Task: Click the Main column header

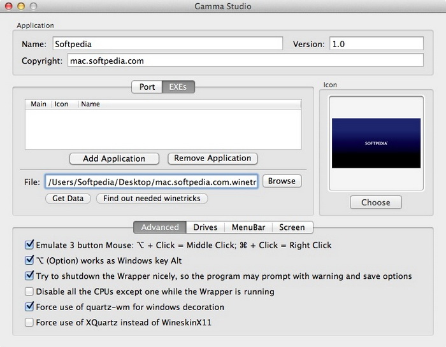Action: coord(38,104)
